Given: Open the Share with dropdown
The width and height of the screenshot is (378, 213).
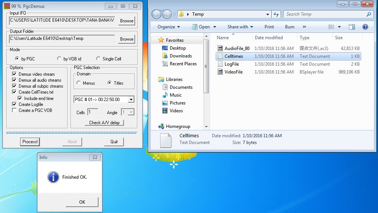Looking at the screenshot, I should pos(240,27).
